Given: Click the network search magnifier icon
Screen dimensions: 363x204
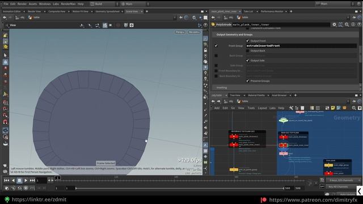Looking at the screenshot, I should 354,108.
